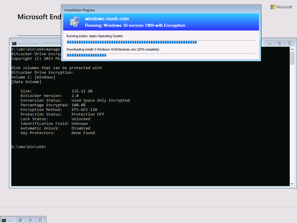Viewport: 297px width, 223px height.
Task: Click the 'Volume C: [Windows]' line
Action: coord(33,77)
